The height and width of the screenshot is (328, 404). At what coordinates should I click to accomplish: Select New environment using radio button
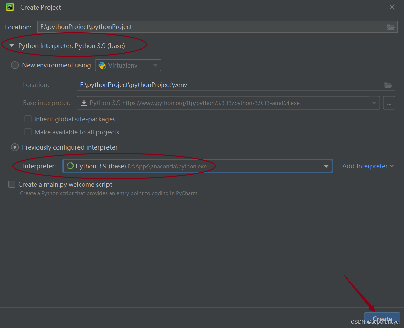[15, 65]
